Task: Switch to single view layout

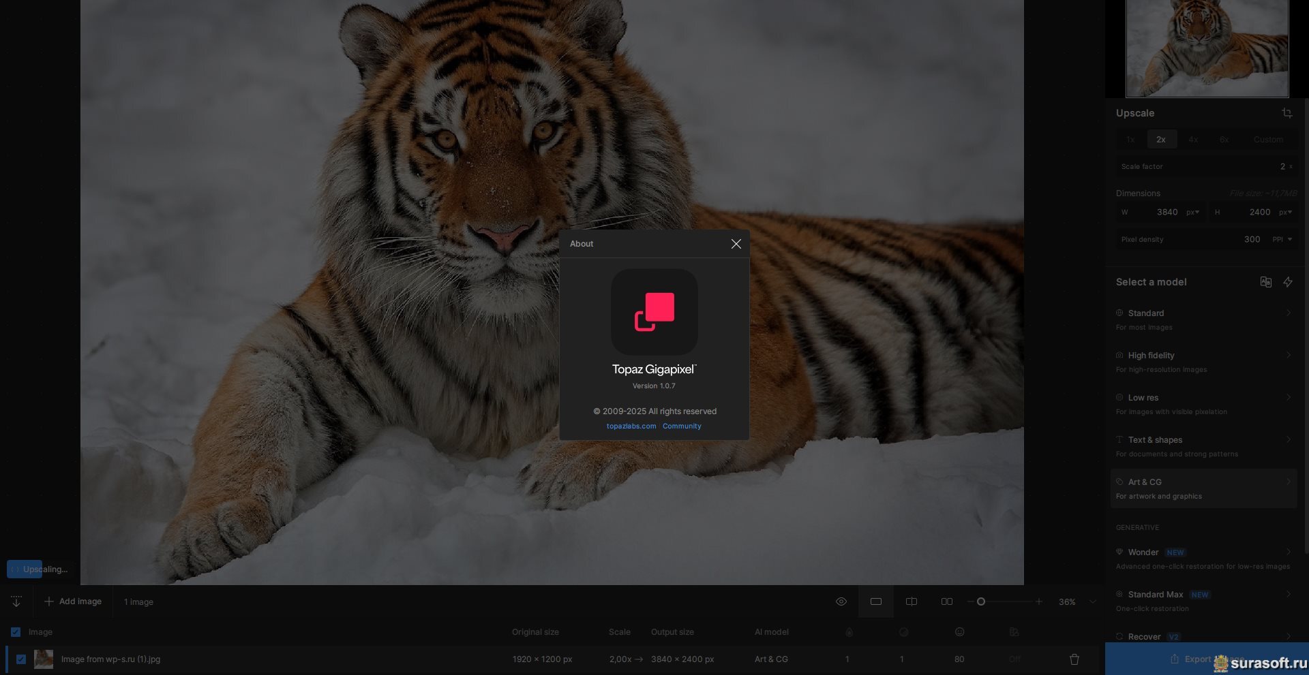Action: 876,602
